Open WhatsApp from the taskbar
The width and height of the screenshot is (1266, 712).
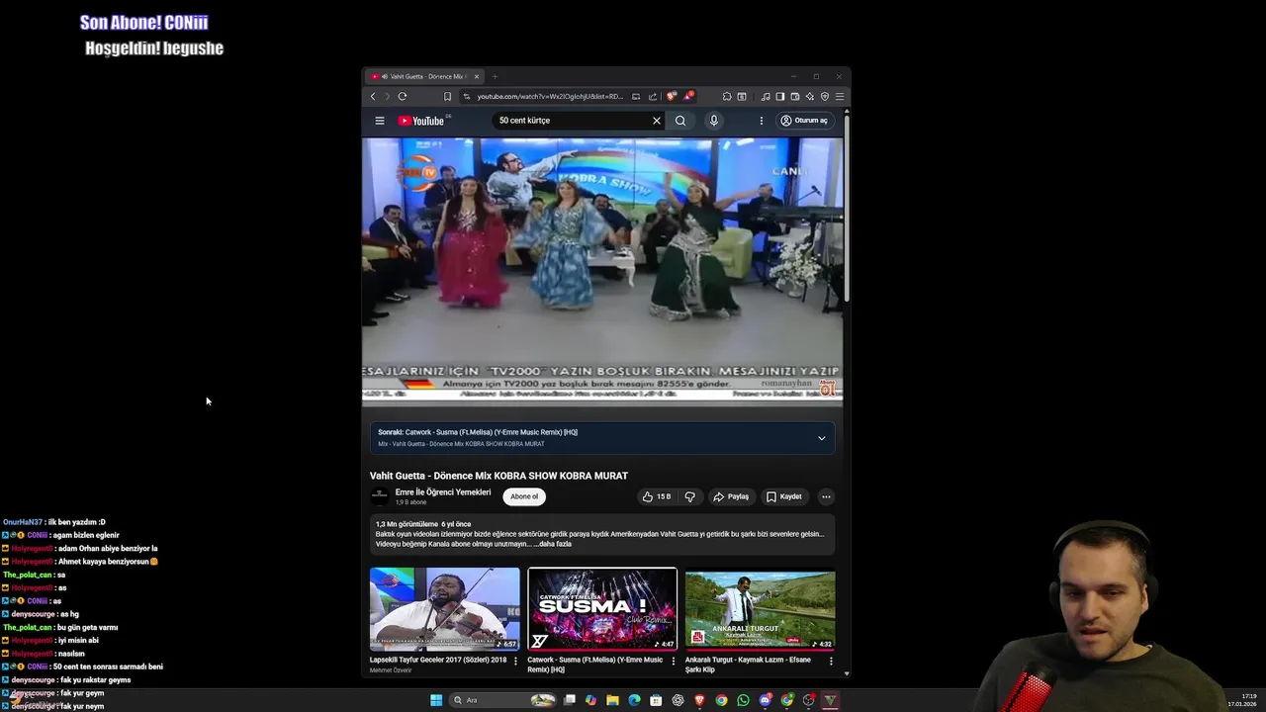[x=743, y=700]
